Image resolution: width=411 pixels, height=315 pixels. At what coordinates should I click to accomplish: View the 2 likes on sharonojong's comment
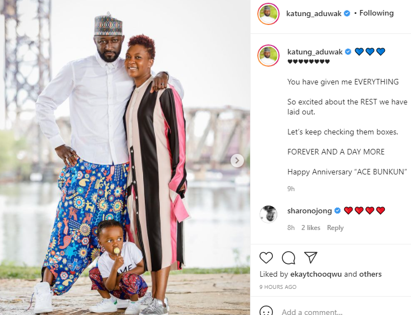(311, 228)
